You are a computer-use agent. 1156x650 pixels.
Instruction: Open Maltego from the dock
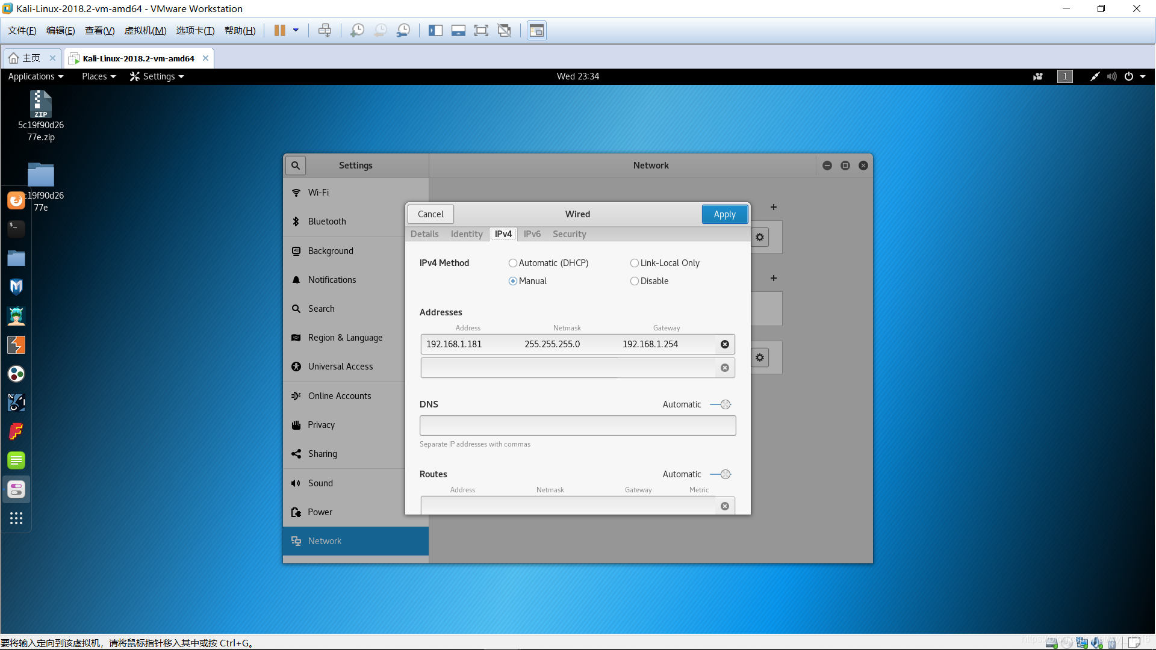[x=16, y=374]
